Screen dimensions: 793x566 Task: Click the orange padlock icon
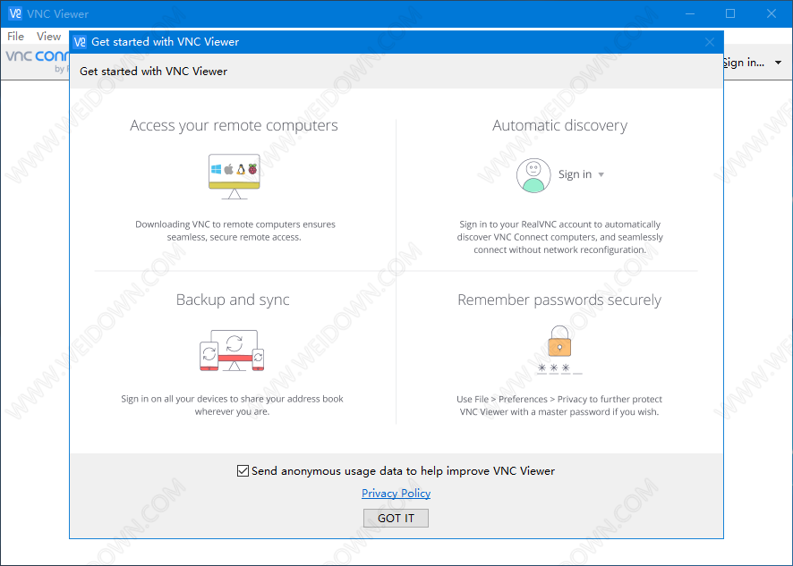pos(559,342)
